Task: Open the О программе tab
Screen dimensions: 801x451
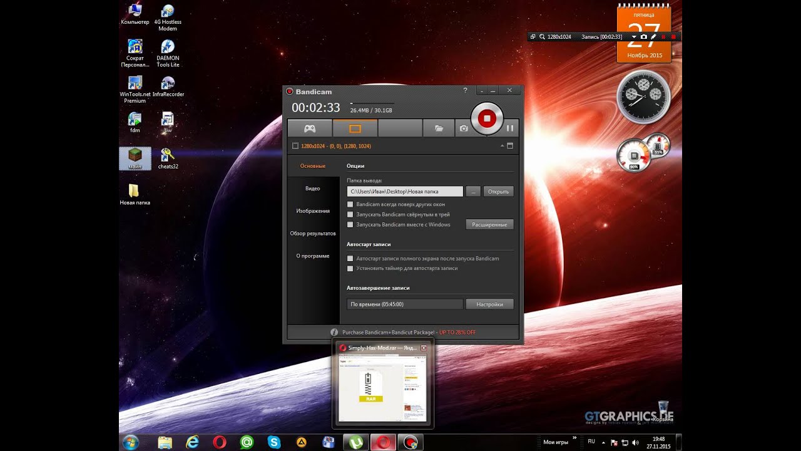Action: [313, 256]
